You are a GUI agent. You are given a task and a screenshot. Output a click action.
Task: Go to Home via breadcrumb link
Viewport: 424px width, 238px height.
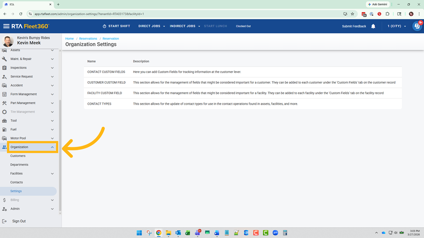tap(69, 39)
